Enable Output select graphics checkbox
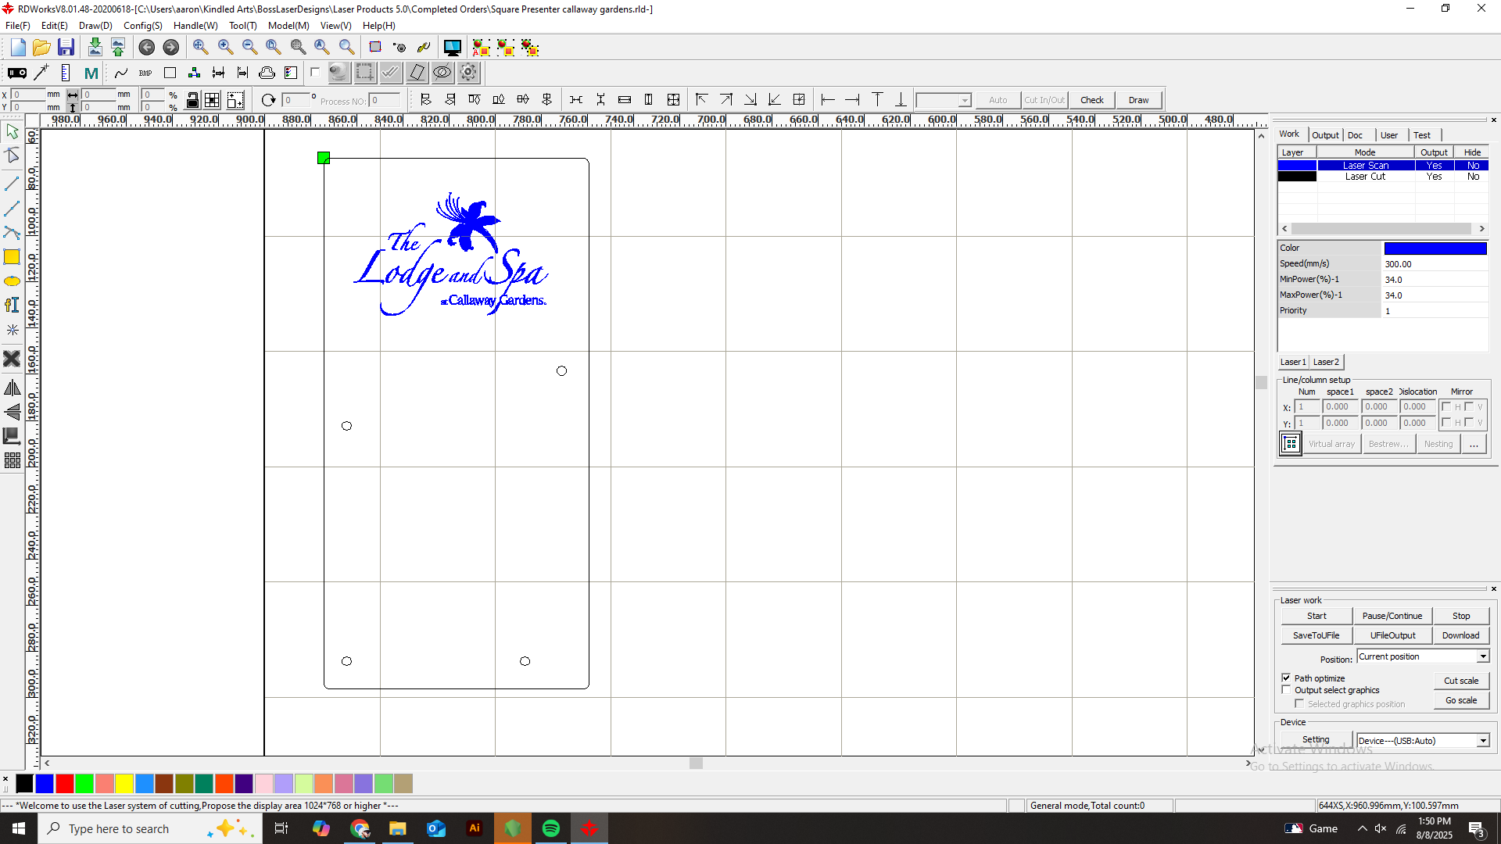The height and width of the screenshot is (844, 1501). [1286, 690]
